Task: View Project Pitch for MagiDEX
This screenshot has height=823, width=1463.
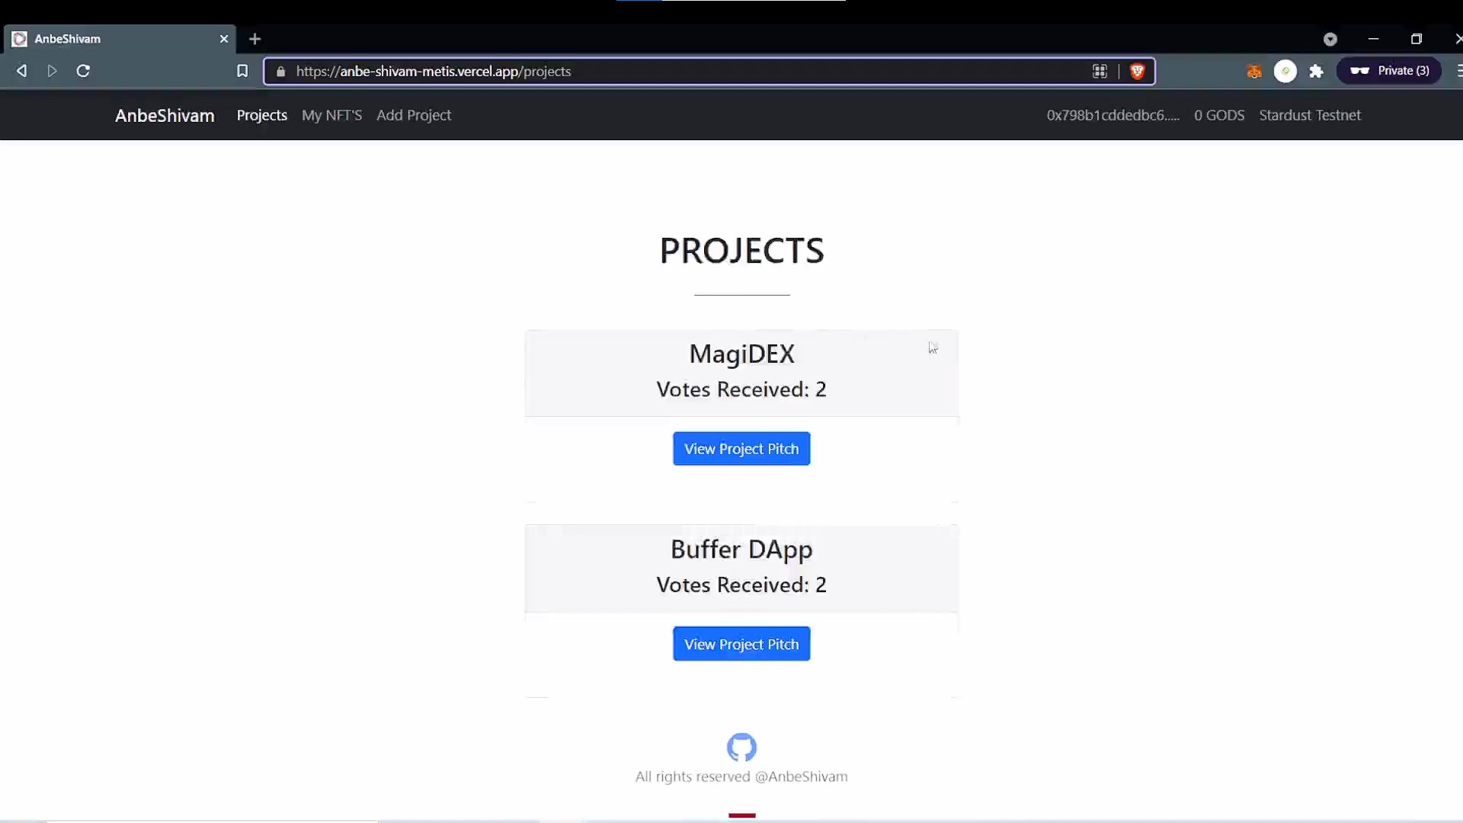Action: [741, 449]
